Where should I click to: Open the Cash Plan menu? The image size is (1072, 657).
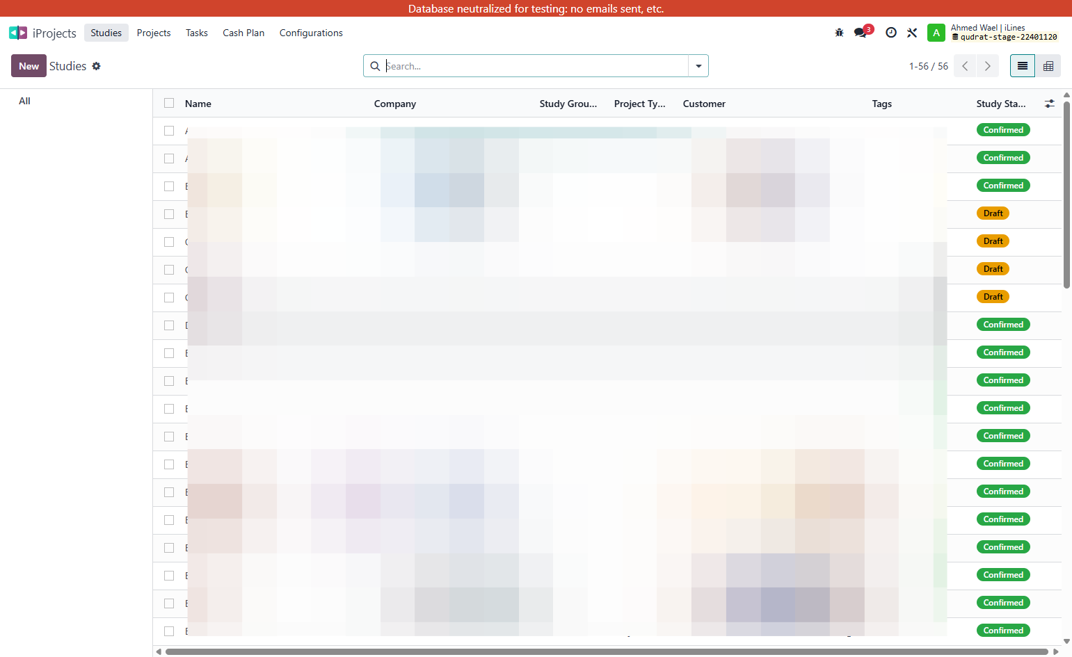click(x=243, y=33)
